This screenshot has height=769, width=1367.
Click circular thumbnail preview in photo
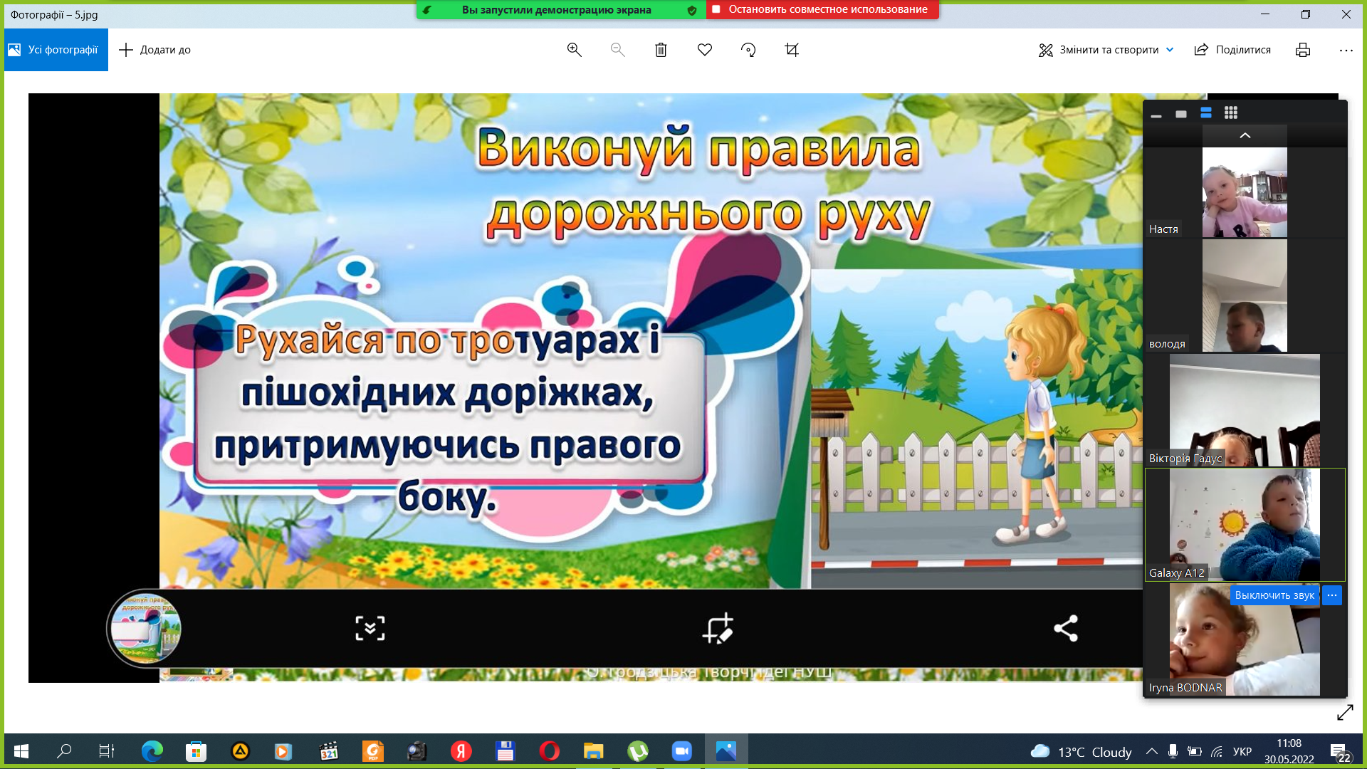pos(145,629)
